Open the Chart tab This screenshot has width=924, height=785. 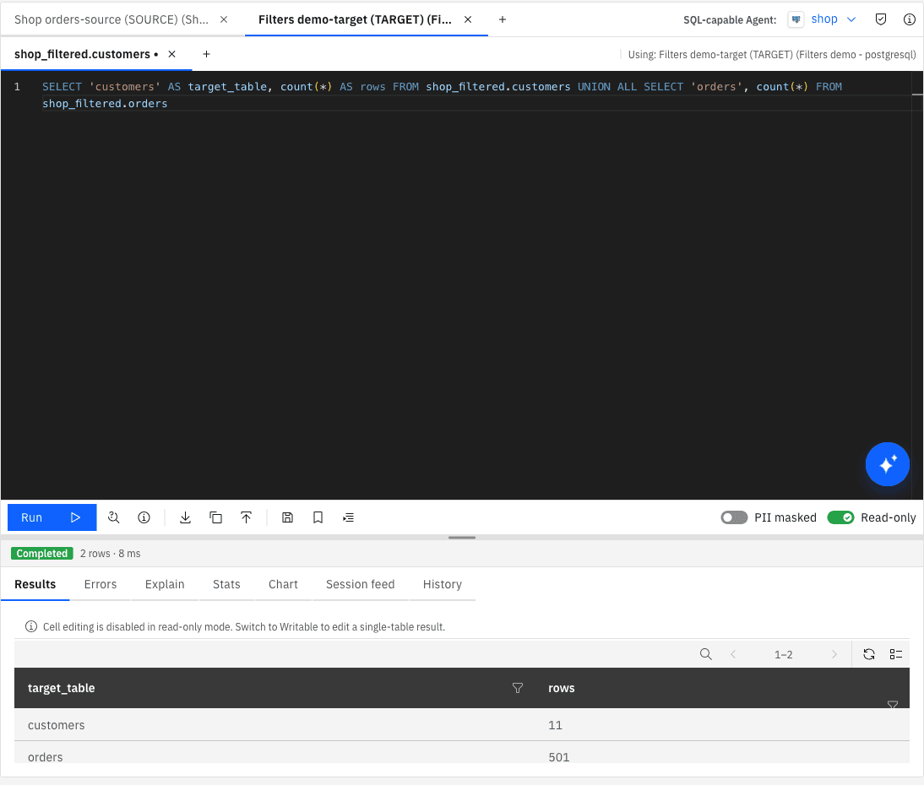(283, 584)
